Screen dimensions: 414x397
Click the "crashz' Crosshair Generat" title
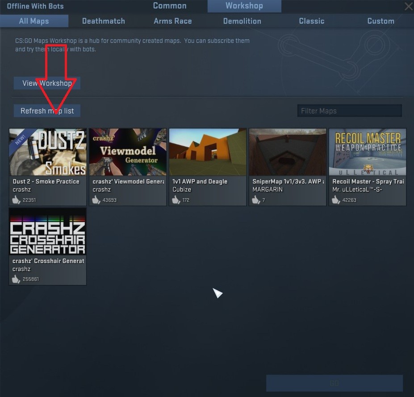pyautogui.click(x=48, y=261)
